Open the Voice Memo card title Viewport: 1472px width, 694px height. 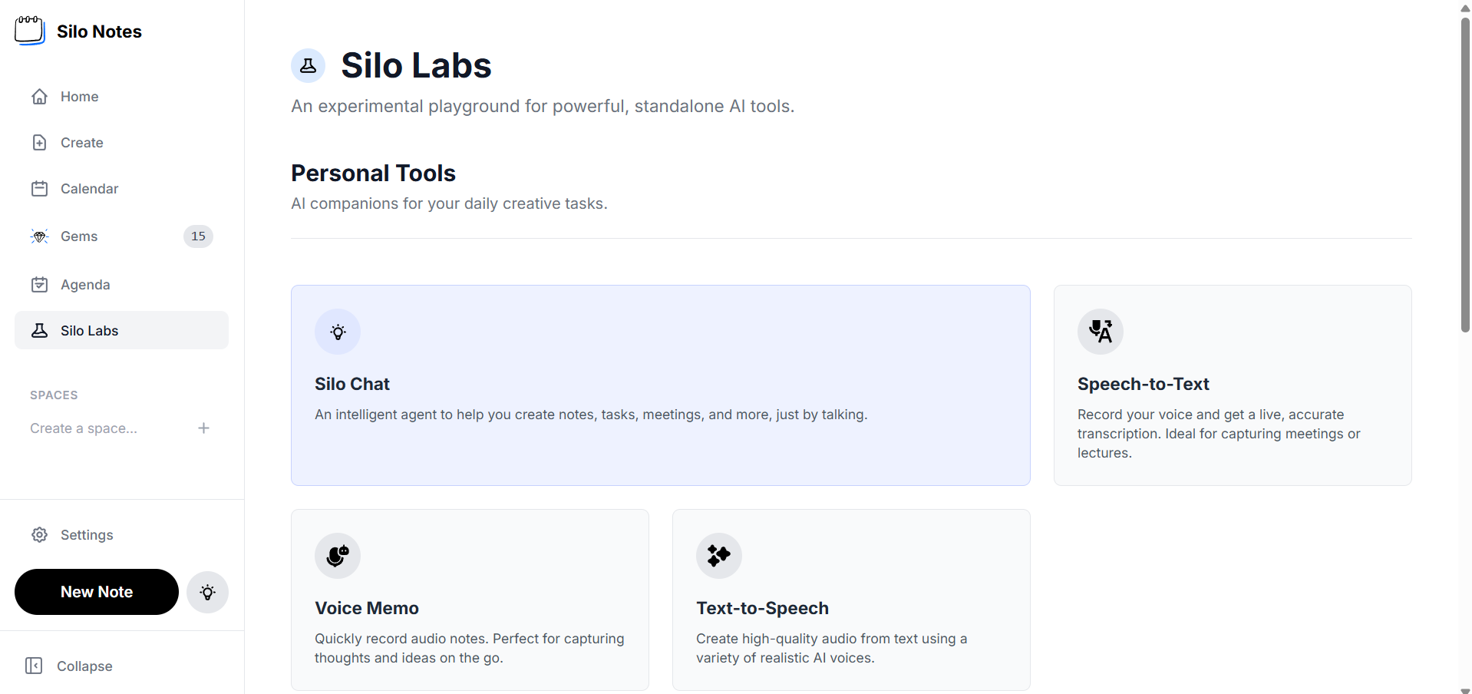pos(367,608)
